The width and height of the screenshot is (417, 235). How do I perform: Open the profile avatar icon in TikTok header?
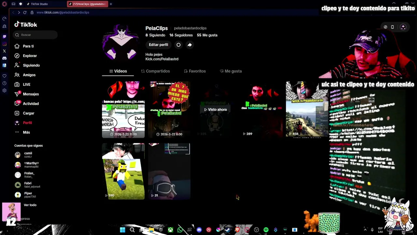(x=403, y=27)
